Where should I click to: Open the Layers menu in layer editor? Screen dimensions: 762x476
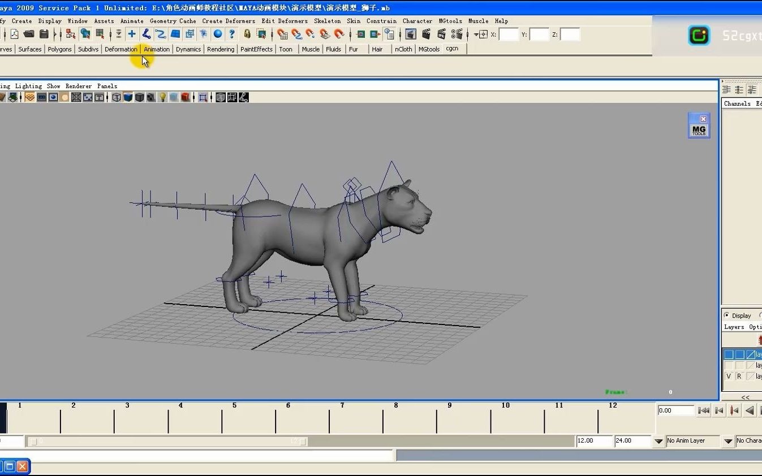click(x=734, y=327)
